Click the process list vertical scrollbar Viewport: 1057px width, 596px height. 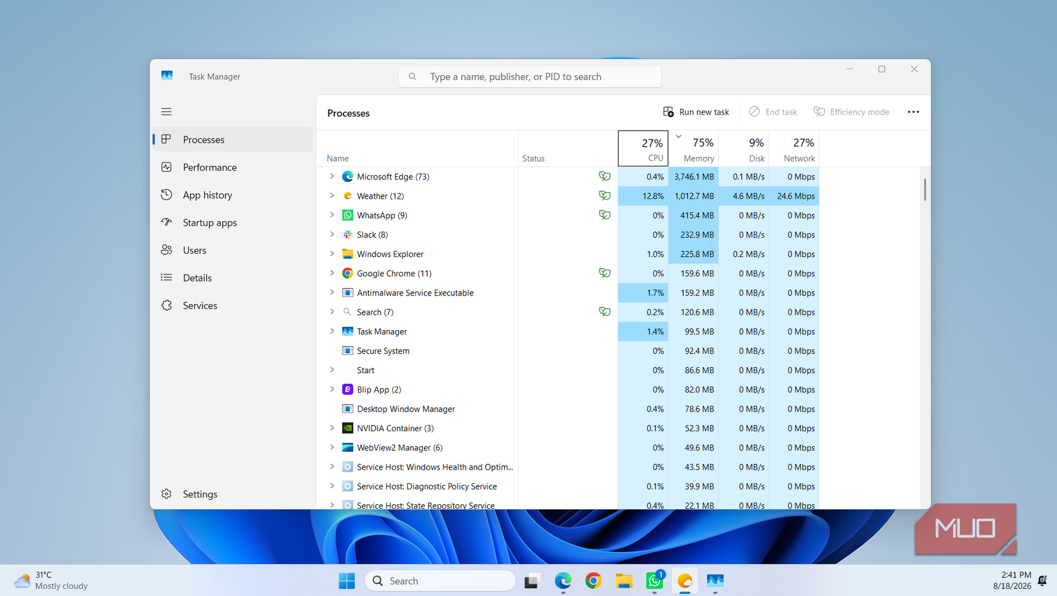pyautogui.click(x=924, y=190)
